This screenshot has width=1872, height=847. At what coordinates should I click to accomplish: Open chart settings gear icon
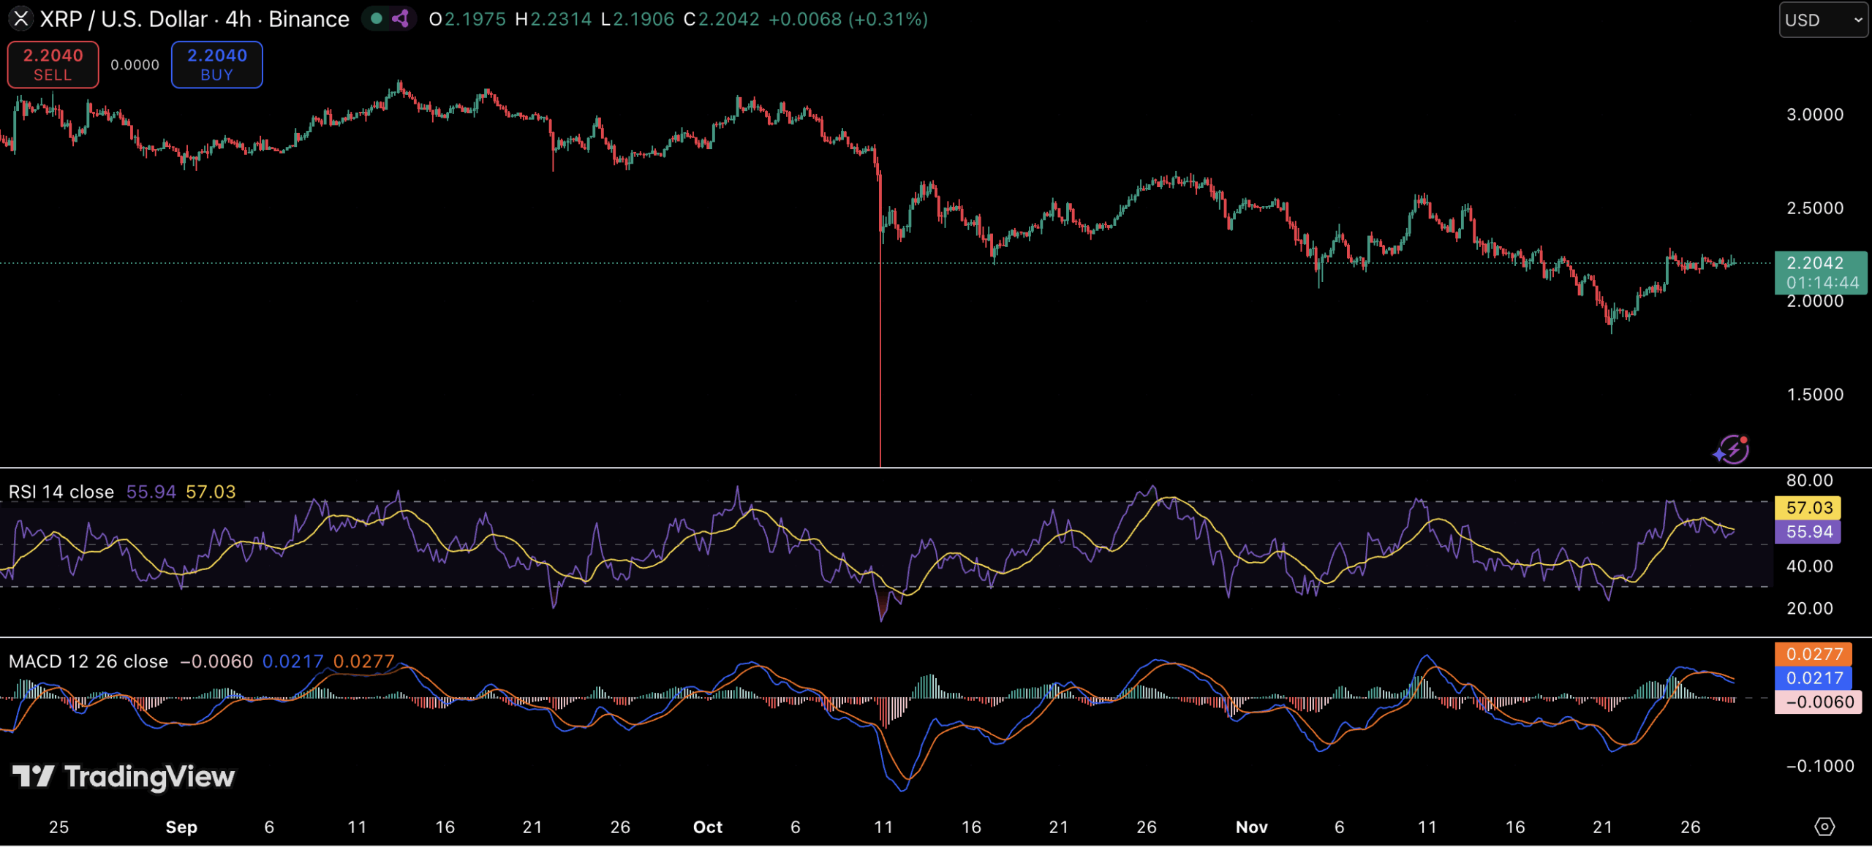(x=1824, y=827)
